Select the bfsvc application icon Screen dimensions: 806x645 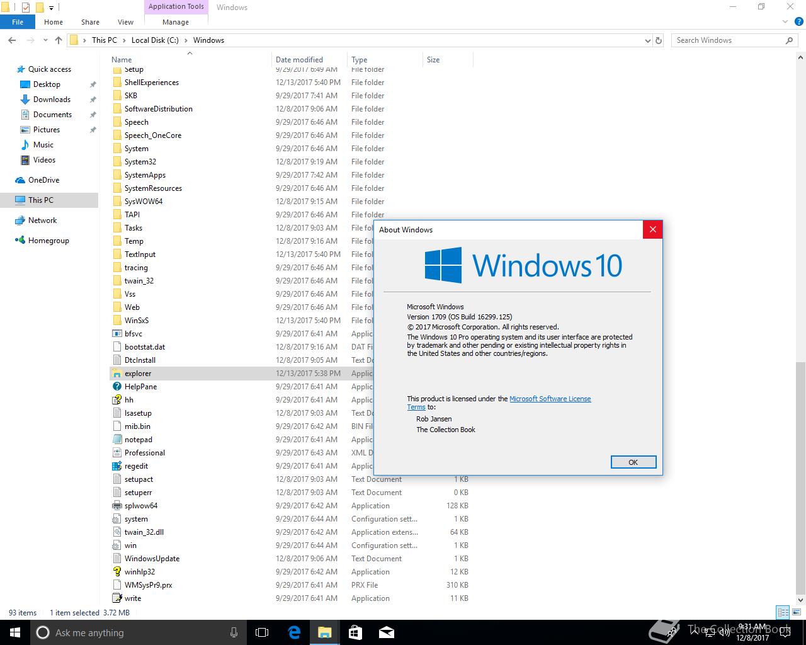[116, 334]
